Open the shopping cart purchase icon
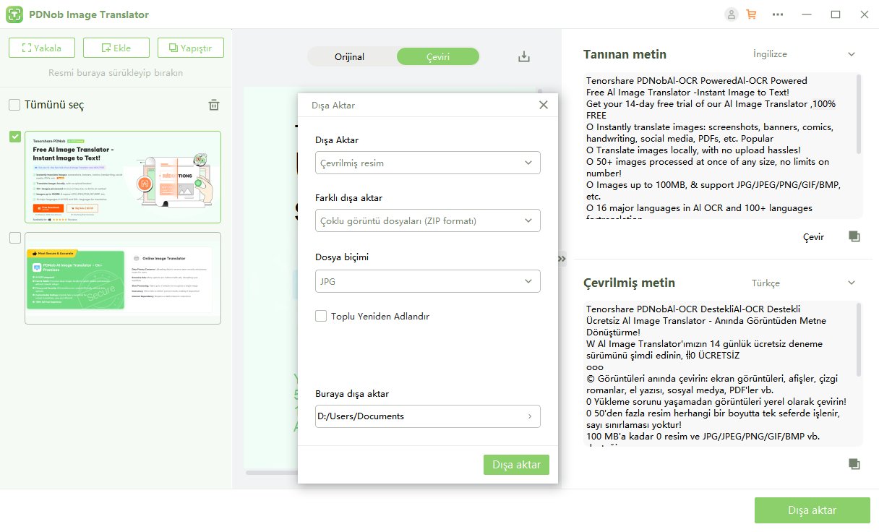This screenshot has width=879, height=532. pyautogui.click(x=751, y=14)
